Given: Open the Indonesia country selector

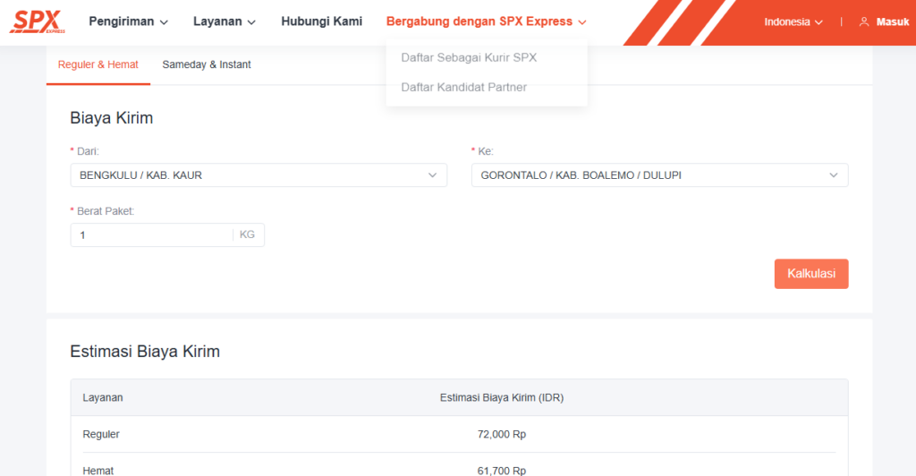Looking at the screenshot, I should 793,22.
